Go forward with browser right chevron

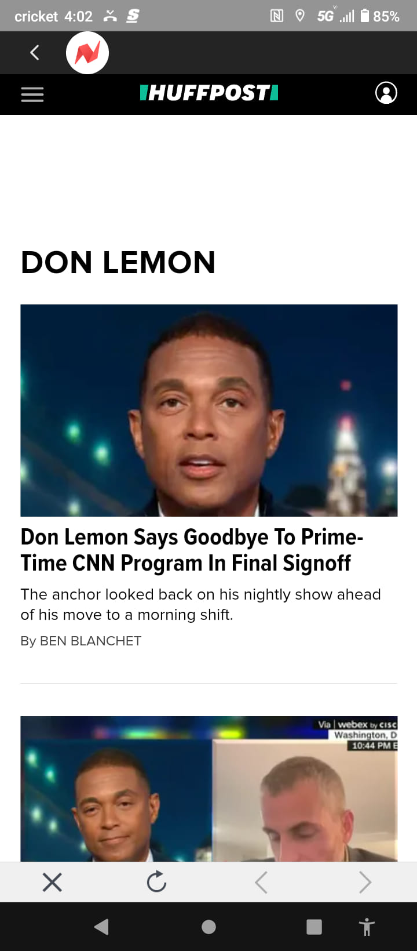click(365, 882)
